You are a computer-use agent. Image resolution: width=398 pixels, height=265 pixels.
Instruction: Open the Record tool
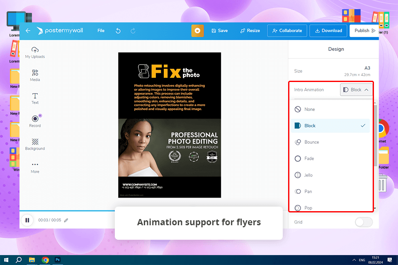tap(35, 121)
